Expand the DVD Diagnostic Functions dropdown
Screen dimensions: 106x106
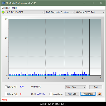[60, 12]
